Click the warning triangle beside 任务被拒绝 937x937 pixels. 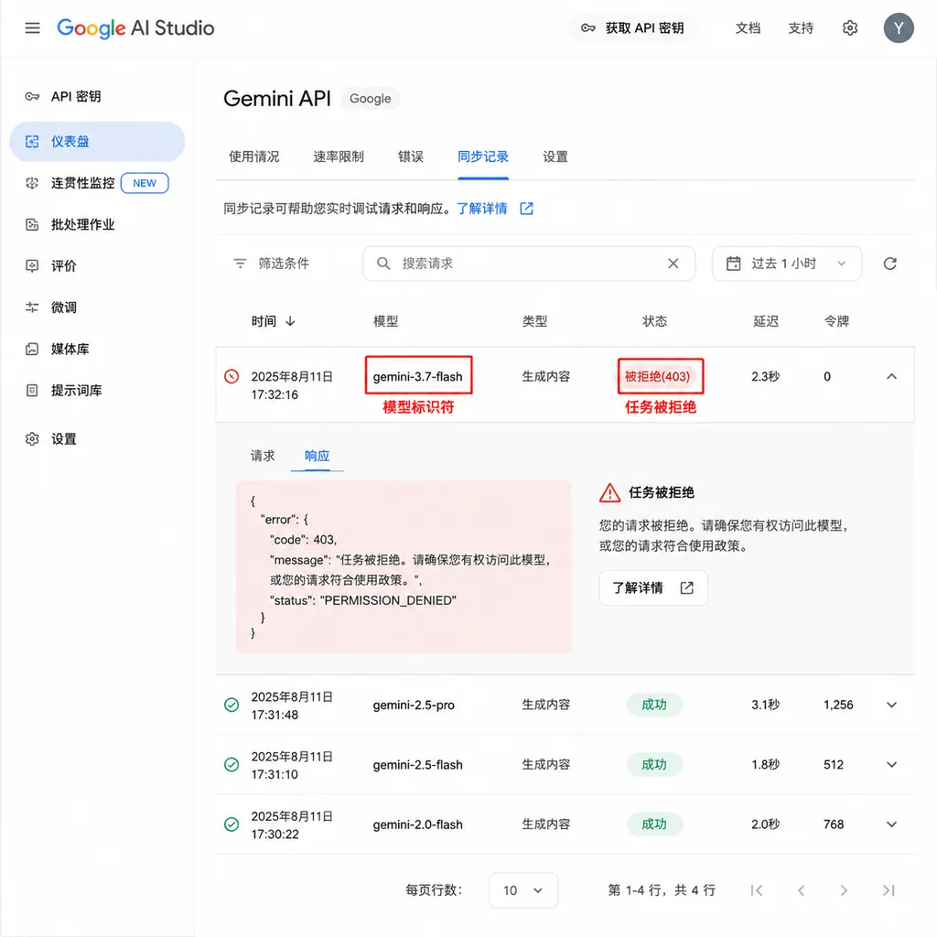[x=609, y=493]
